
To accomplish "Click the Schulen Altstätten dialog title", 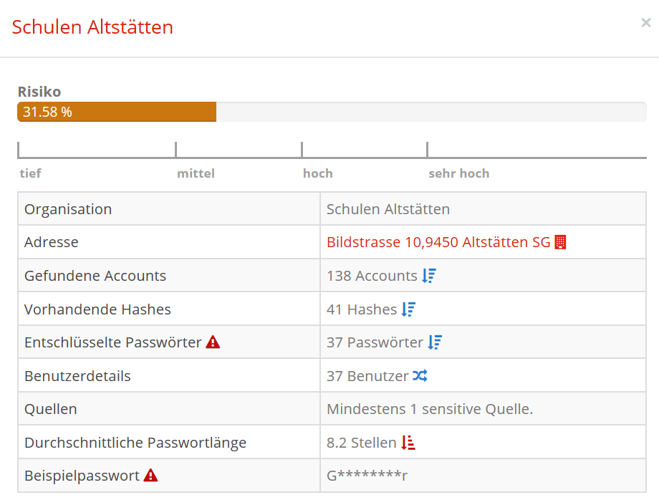I will 92,27.
